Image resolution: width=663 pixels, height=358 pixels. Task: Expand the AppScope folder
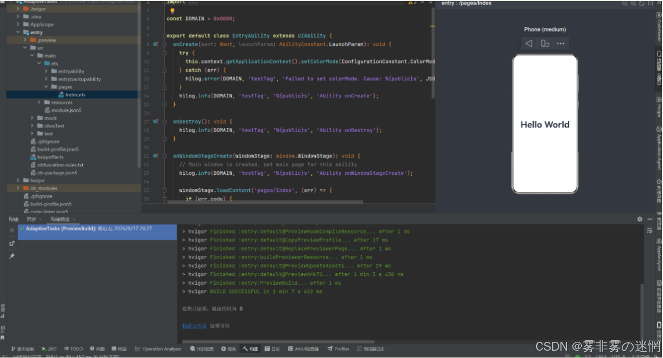[x=19, y=24]
